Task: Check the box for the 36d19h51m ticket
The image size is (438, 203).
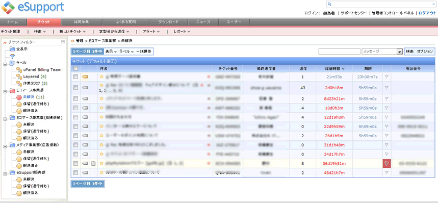Action: (75, 163)
